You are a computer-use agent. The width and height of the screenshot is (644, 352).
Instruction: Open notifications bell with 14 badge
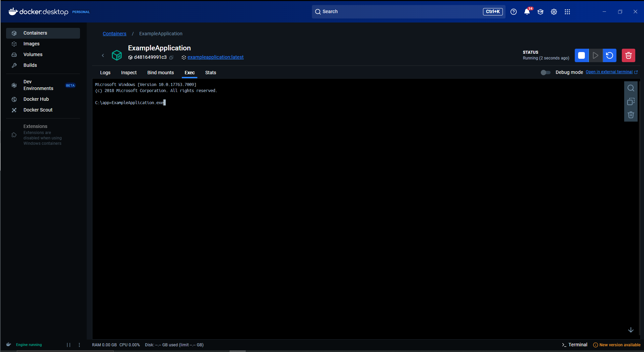[x=527, y=12]
